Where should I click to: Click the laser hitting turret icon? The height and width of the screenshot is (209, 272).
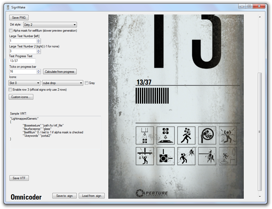coord(207,156)
